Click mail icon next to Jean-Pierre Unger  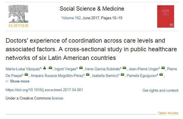coord(163,68)
